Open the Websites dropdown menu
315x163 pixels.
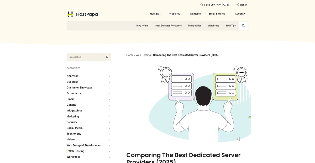(176, 14)
